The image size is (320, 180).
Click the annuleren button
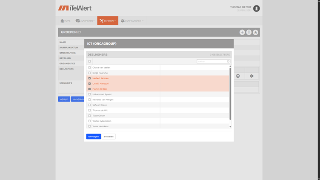coord(109,137)
